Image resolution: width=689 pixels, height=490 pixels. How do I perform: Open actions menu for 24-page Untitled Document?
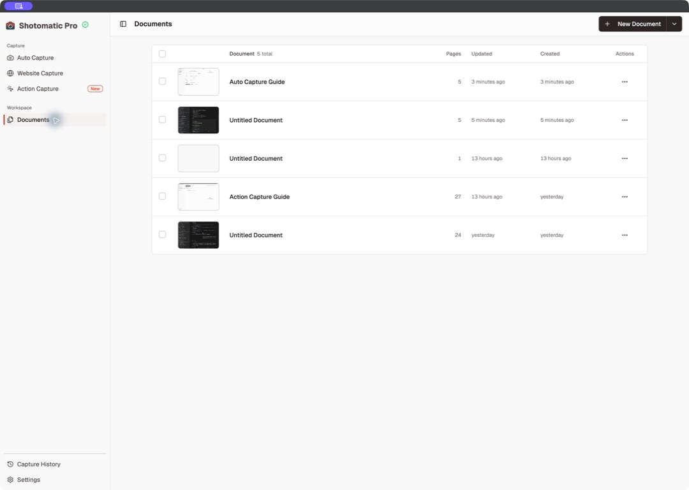[x=625, y=235]
